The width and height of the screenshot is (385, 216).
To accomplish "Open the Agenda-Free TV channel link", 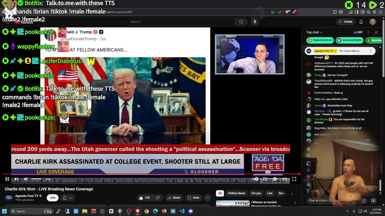I will [27, 196].
